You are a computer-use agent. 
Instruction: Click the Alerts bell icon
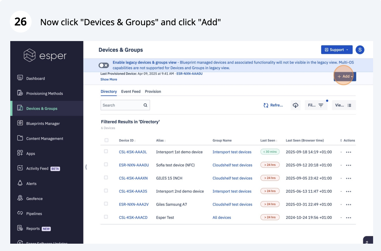20,183
